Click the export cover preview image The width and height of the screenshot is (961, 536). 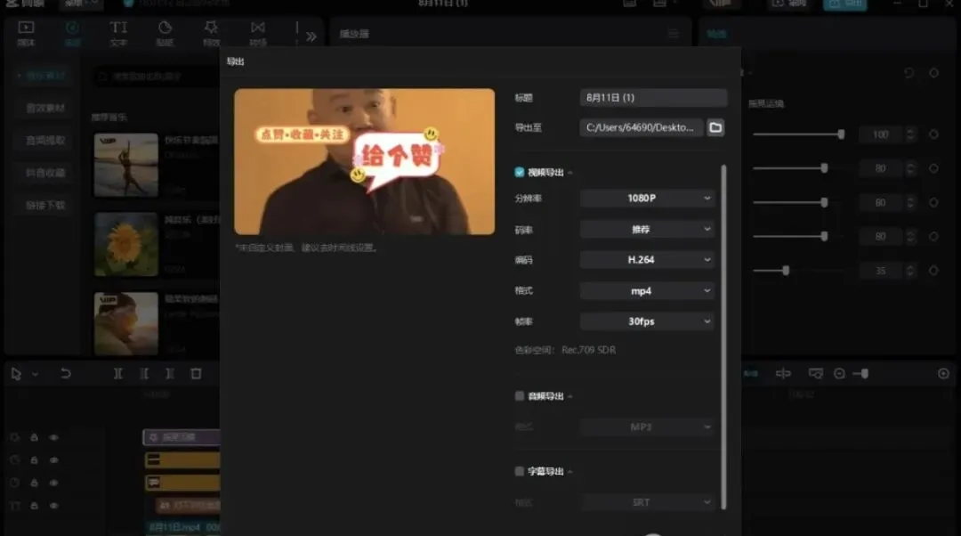click(365, 161)
